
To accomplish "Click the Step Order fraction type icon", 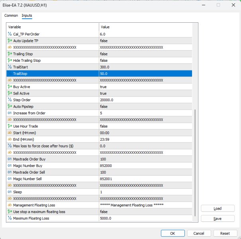I will [10, 100].
